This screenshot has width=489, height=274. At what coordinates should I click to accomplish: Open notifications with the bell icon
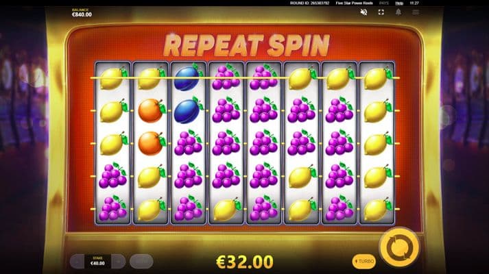(x=398, y=12)
